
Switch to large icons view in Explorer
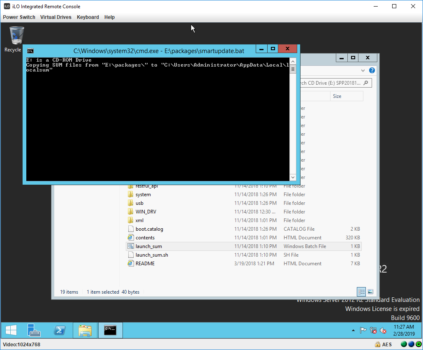(x=370, y=292)
